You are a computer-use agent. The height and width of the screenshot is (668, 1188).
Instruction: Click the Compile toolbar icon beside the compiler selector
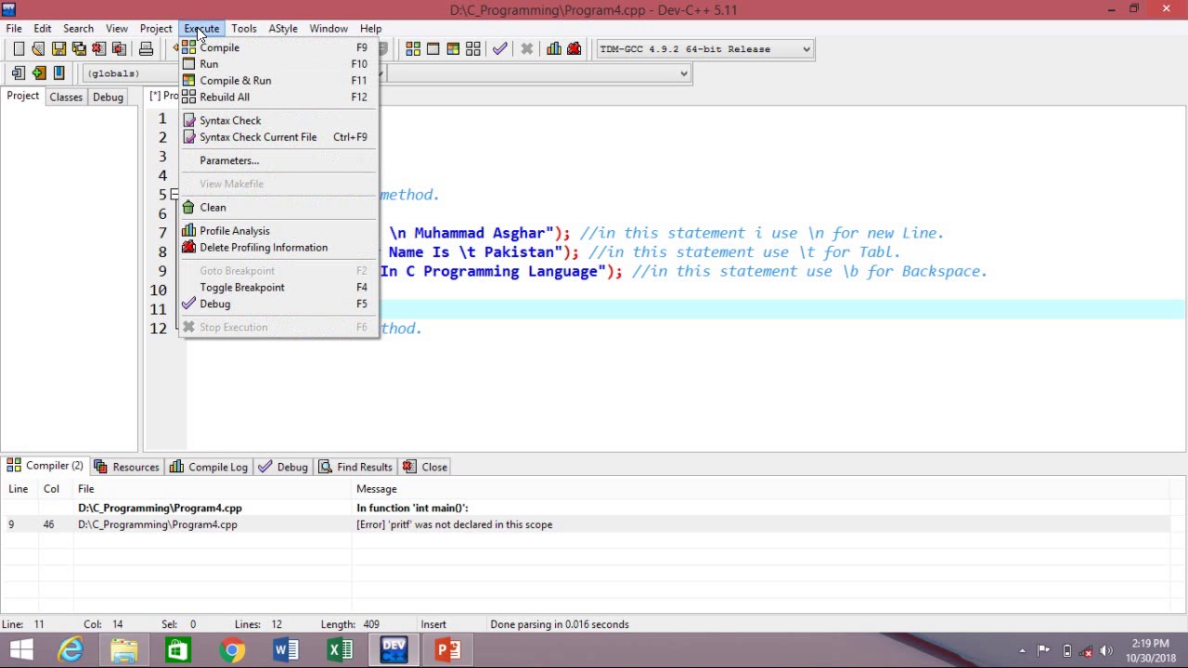coord(413,49)
